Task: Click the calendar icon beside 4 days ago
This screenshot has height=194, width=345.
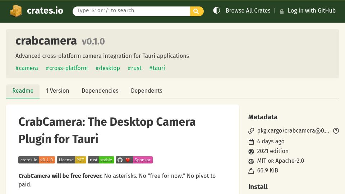Action: coord(251,142)
